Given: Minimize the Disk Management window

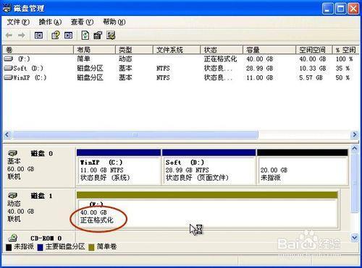Looking at the screenshot, I should point(327,9).
